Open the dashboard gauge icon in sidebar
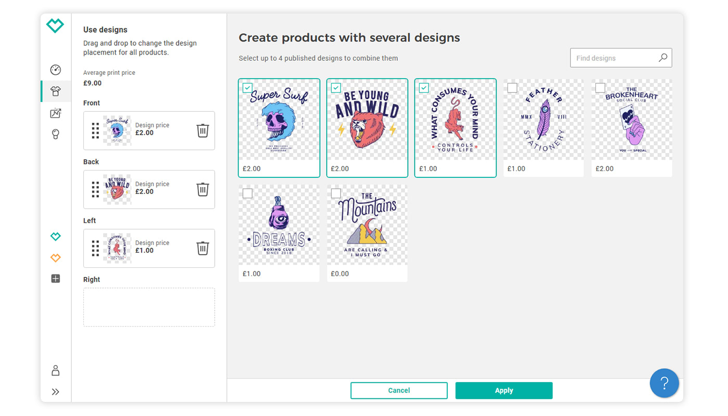This screenshot has width=728, height=416. 56,70
